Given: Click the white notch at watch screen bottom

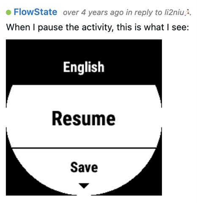Looking at the screenshot, I should tap(84, 194).
